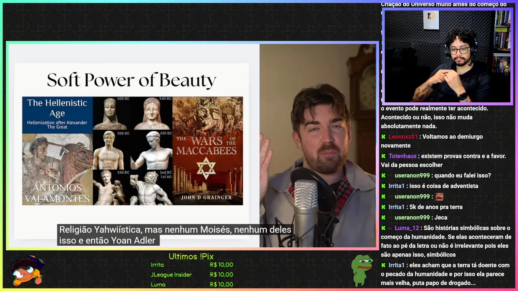Click the Irrita R$ 10,00 donation row
Image resolution: width=518 pixels, height=291 pixels.
click(x=192, y=265)
